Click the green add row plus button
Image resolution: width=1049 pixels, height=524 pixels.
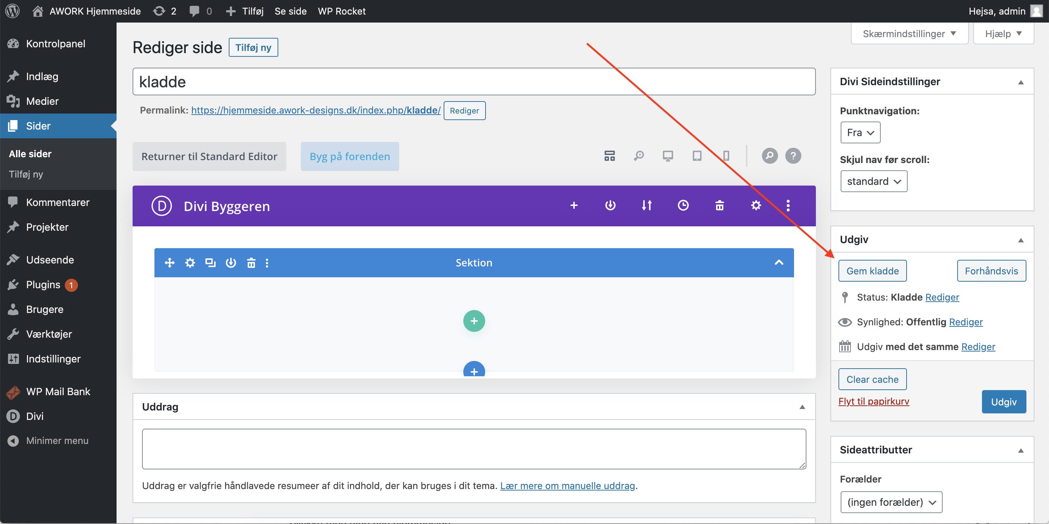[x=474, y=321]
